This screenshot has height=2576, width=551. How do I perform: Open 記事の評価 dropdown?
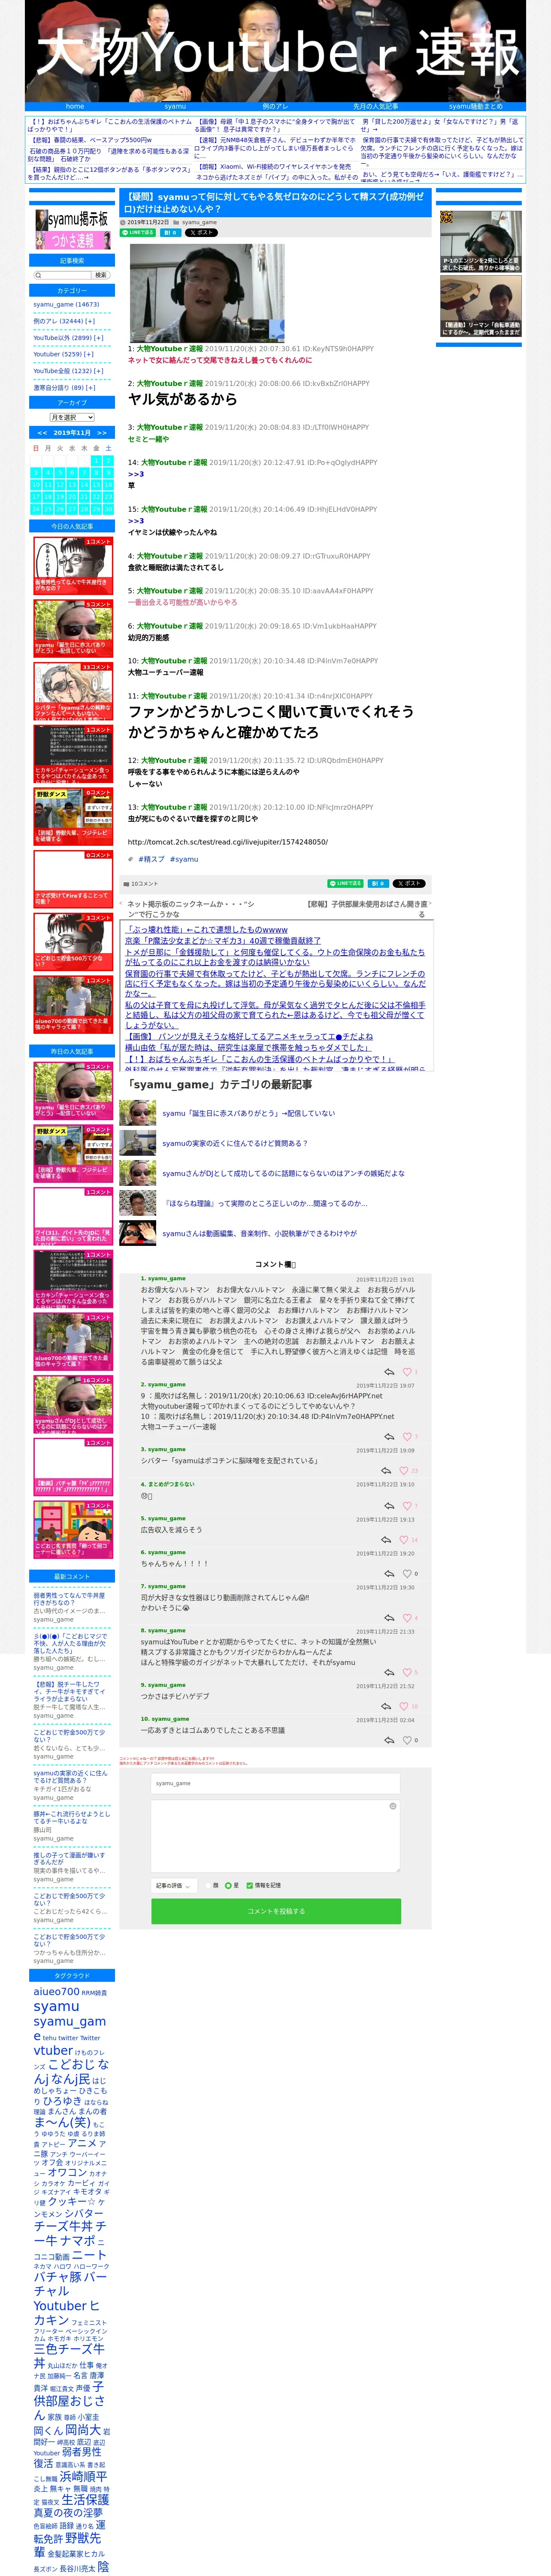[174, 1886]
